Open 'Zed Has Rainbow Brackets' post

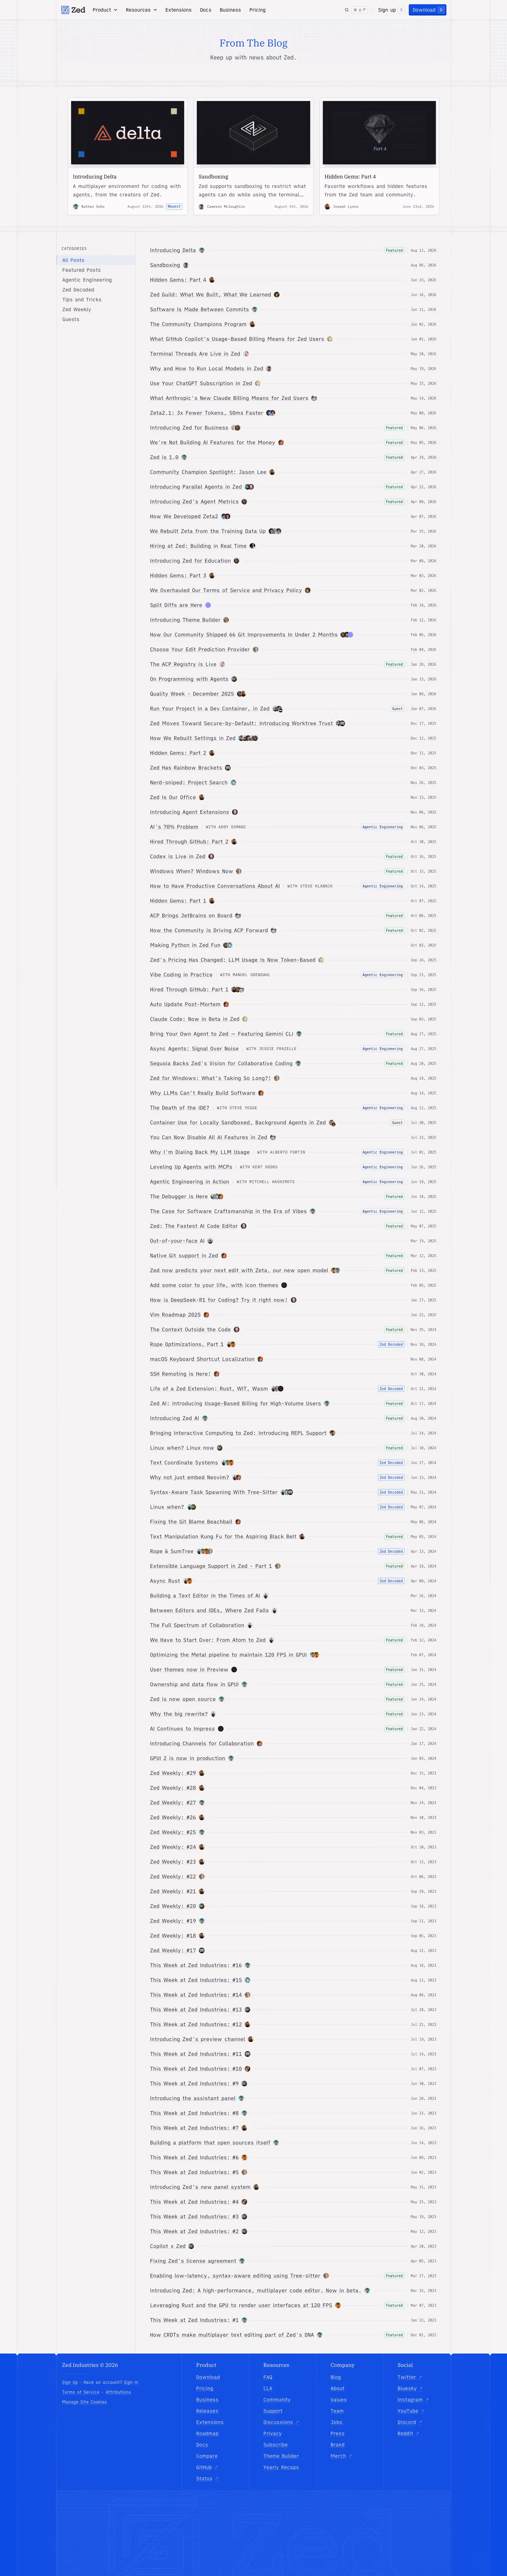tap(186, 768)
